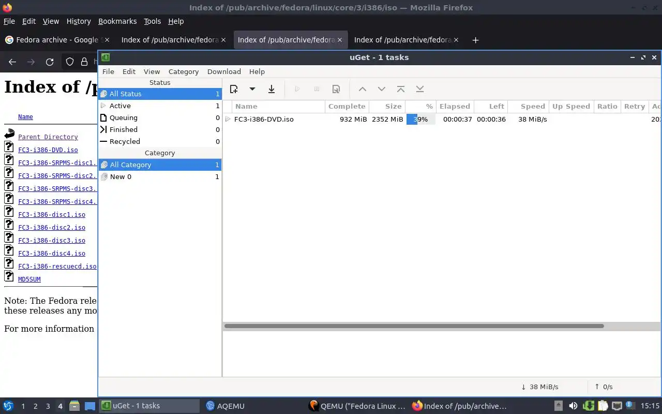Click the Save/download toolbar icon in uGet

click(272, 89)
